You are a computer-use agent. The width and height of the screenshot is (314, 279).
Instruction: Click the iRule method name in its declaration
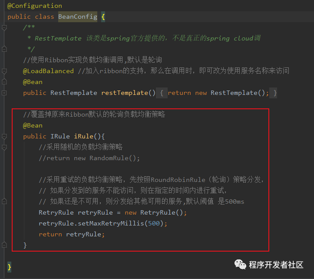[83, 137]
